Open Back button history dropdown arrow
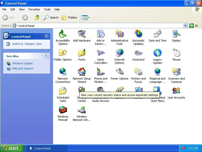The image size is (202, 152). 18,17
